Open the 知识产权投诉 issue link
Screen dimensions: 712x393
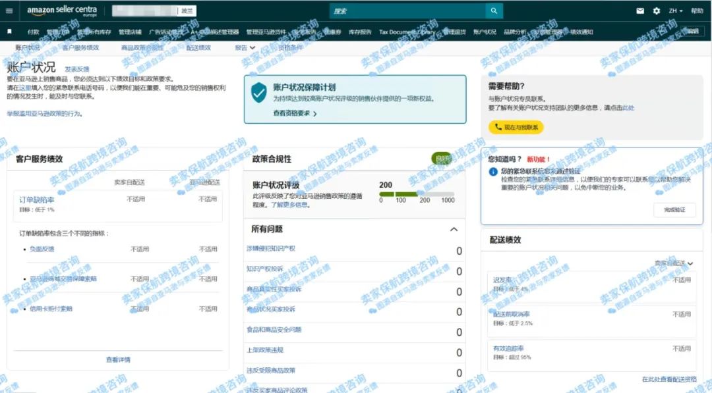[x=265, y=269]
